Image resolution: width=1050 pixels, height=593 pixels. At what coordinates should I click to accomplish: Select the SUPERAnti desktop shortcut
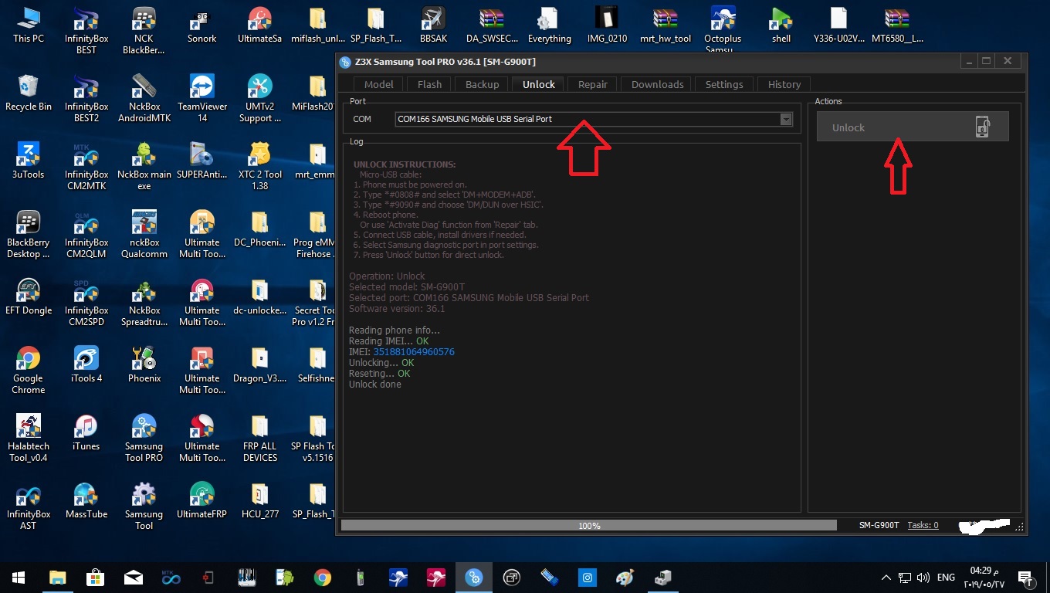(x=202, y=161)
